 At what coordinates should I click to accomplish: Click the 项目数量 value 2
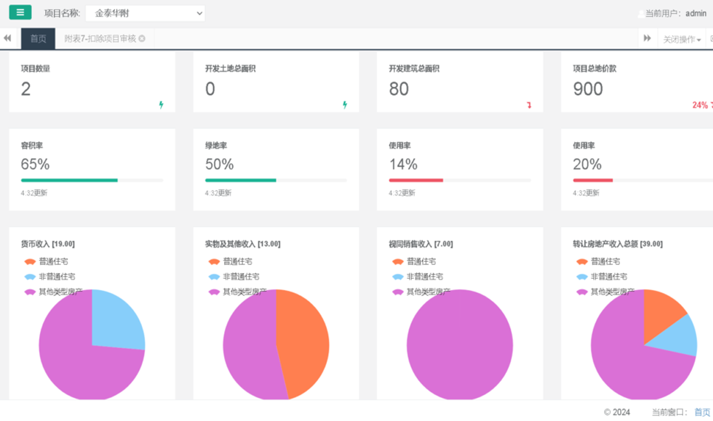25,88
